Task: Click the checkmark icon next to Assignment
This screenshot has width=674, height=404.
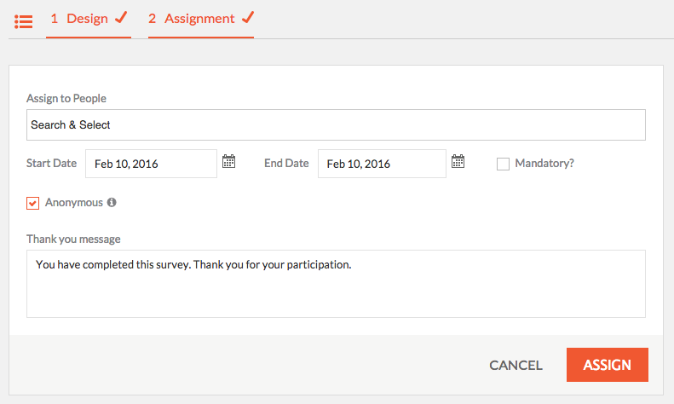Action: click(248, 18)
